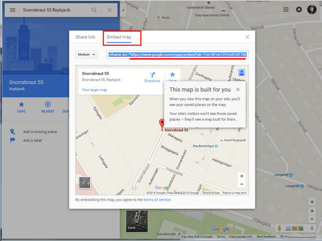The width and height of the screenshot is (322, 241).
Task: Click the my-location button on main map
Action: tap(312, 202)
